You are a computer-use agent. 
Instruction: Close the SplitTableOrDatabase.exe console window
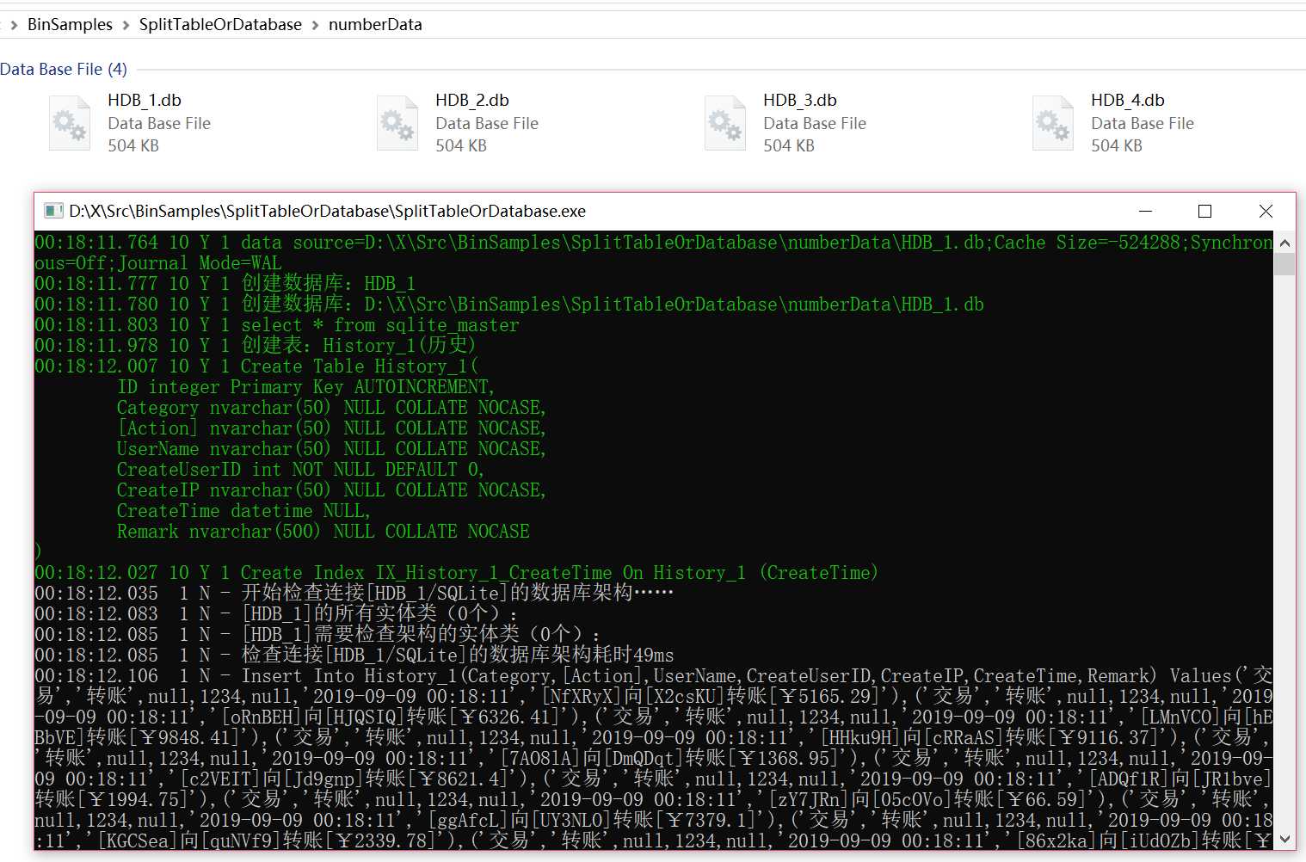click(x=1266, y=211)
